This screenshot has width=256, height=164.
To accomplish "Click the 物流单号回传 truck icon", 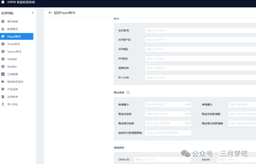I will [x=3, y=82].
